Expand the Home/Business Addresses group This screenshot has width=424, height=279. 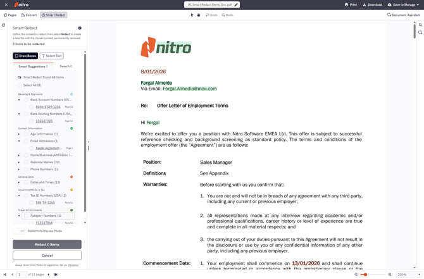tap(19, 155)
